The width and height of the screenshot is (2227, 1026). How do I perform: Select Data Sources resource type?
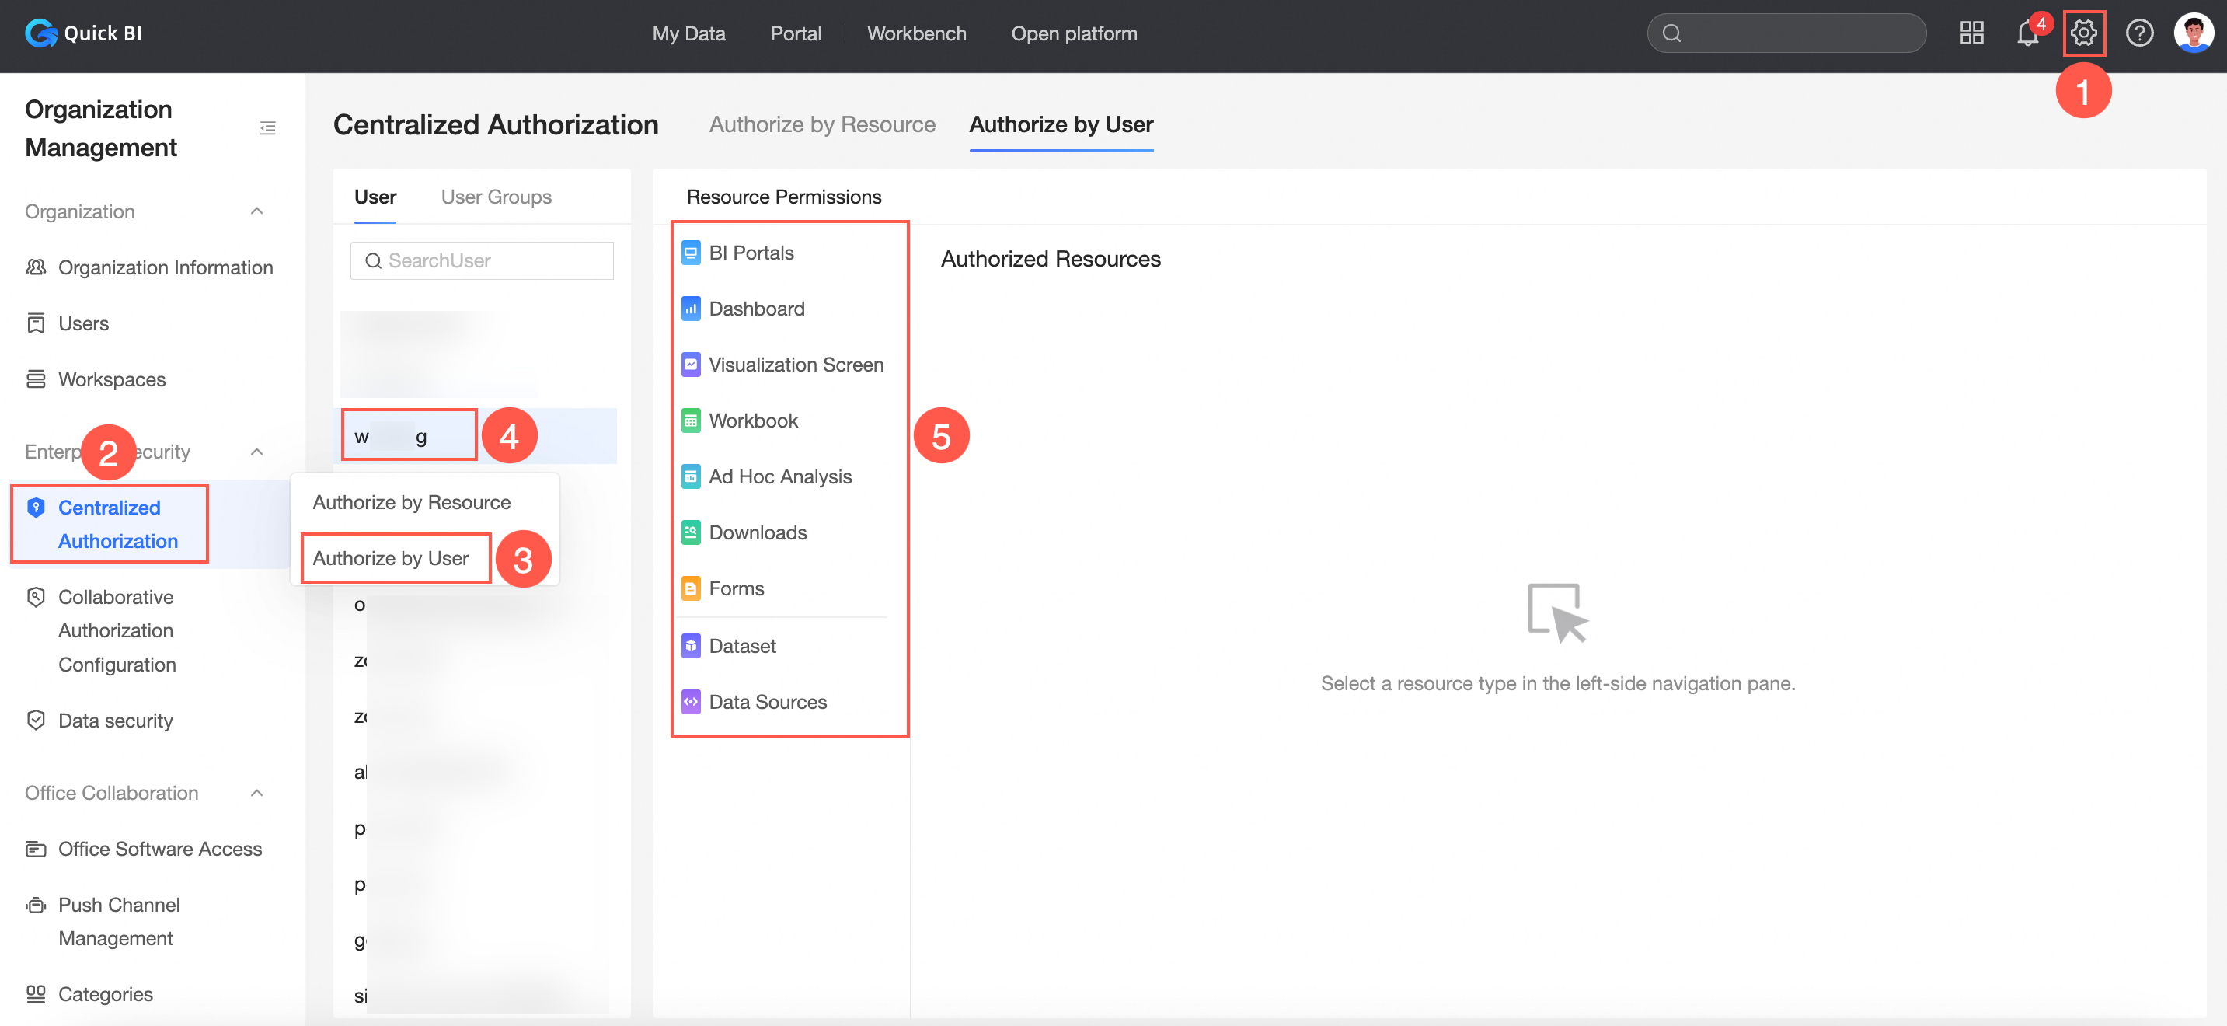[767, 702]
